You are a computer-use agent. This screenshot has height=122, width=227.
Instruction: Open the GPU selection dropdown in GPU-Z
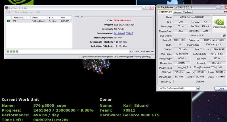(x=198, y=89)
